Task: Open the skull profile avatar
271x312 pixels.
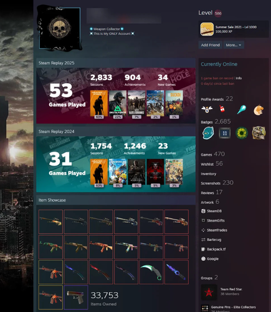Action: click(x=60, y=28)
